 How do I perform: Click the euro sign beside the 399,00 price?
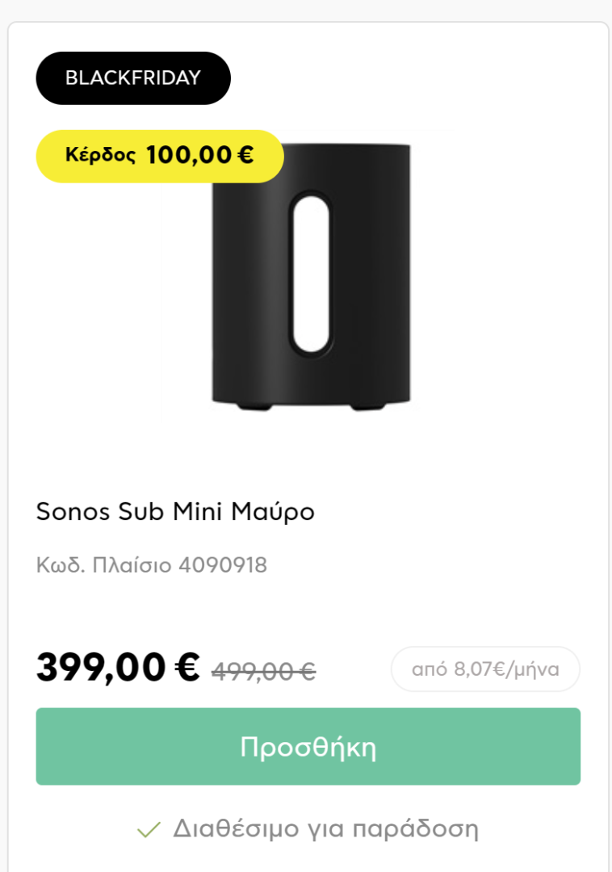point(187,666)
